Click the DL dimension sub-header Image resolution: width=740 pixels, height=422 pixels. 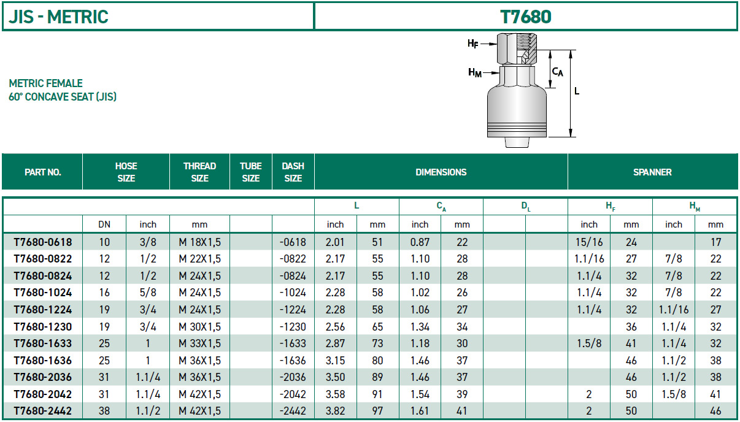coord(525,207)
